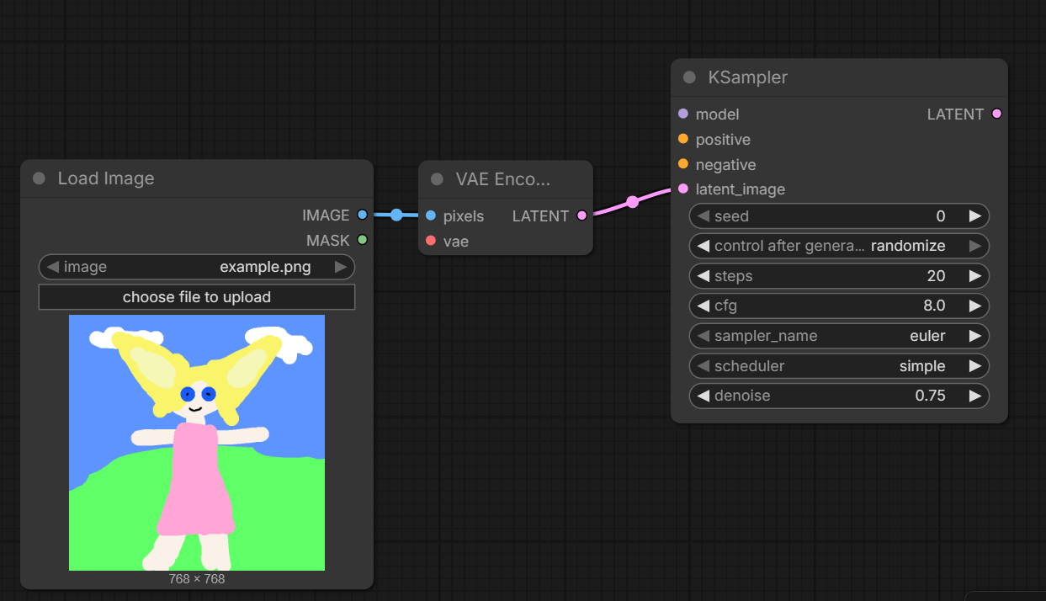Click the IMAGE output socket on Load Image
Viewport: 1046px width, 601px height.
[x=363, y=215]
